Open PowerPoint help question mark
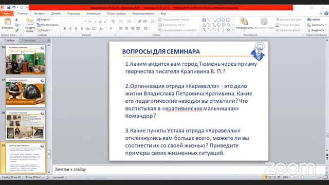This screenshot has height=185, width=329. (326, 13)
